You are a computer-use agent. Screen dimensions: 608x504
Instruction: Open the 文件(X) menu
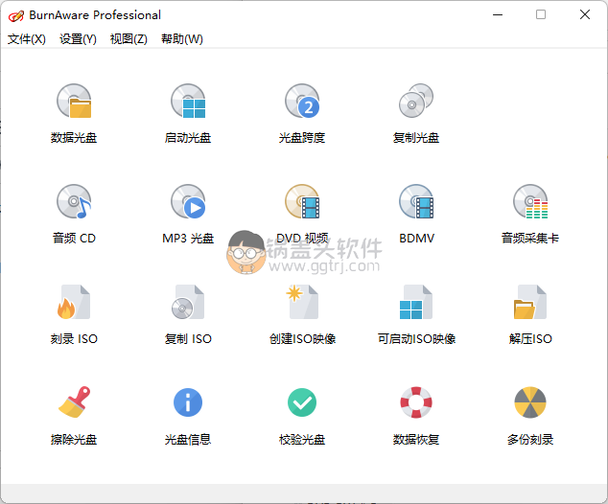tap(26, 38)
